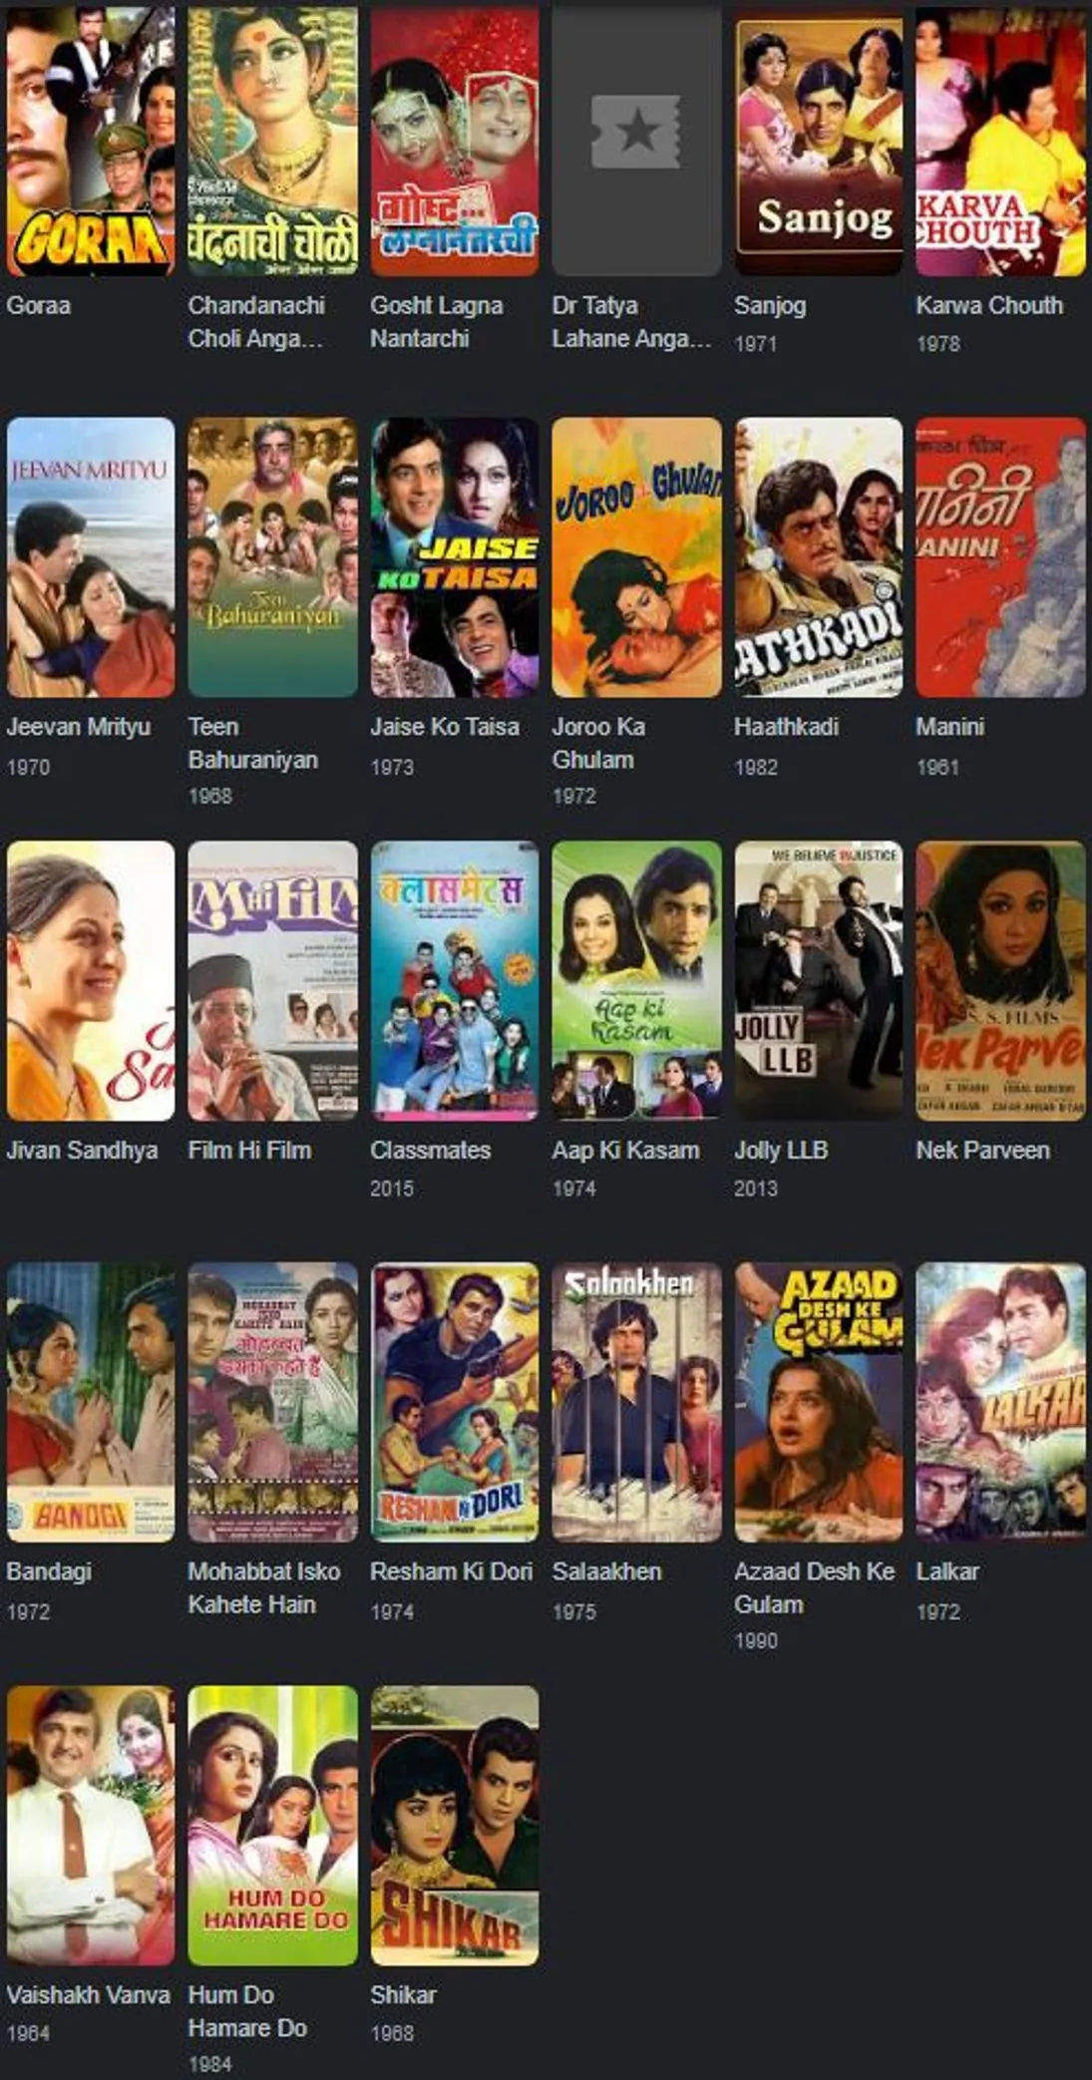This screenshot has width=1092, height=2080.
Task: Click the placeholder ticket icon for Dr Tatya Lahane
Action: 635,131
